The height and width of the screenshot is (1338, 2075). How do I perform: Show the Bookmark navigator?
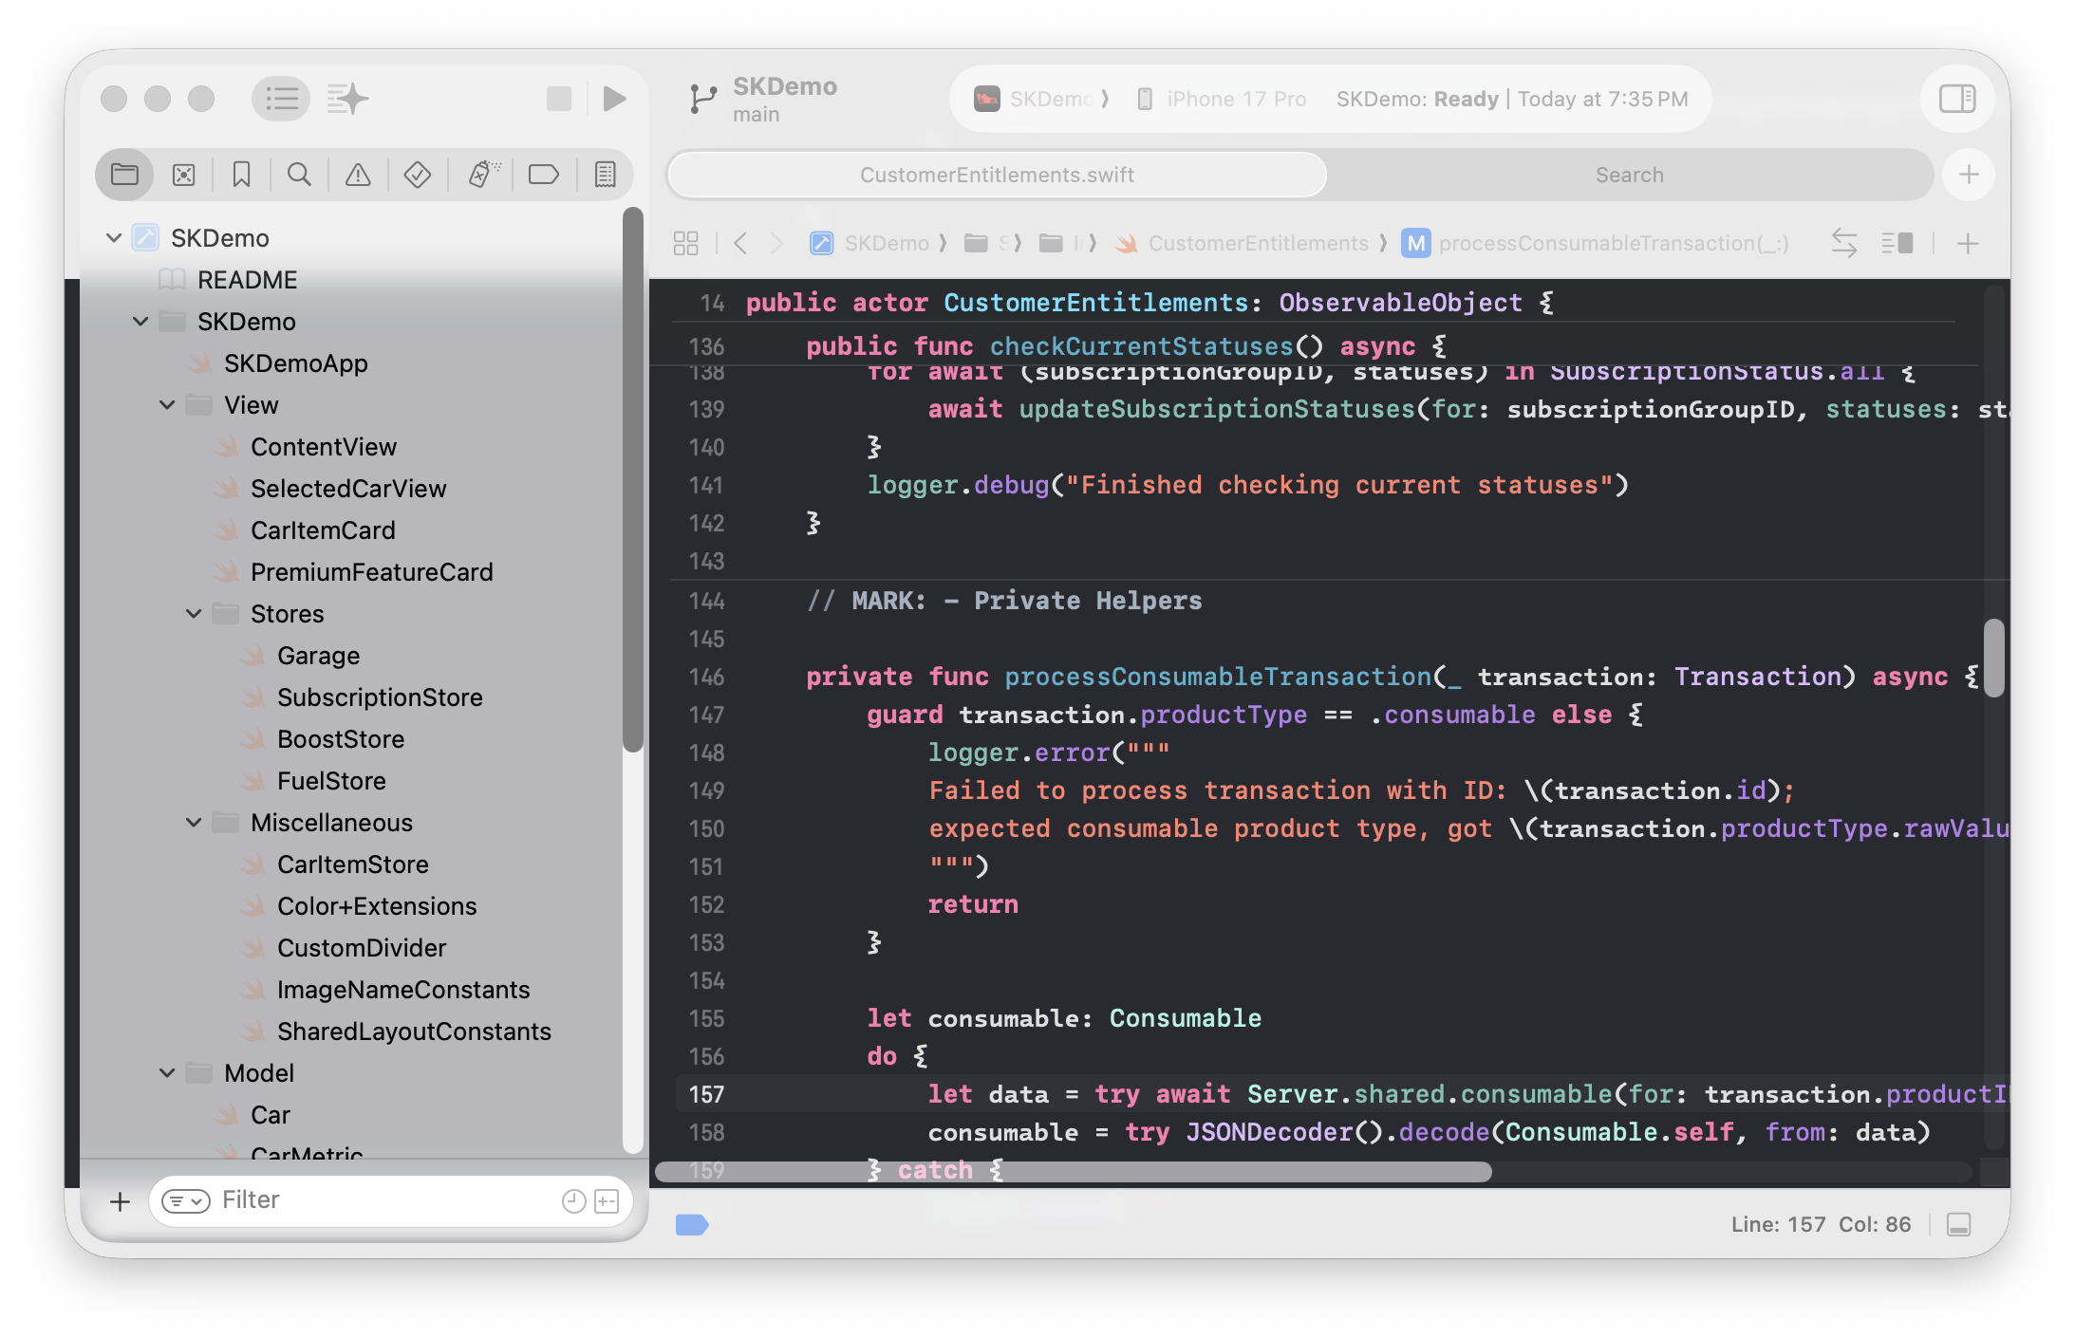(241, 175)
